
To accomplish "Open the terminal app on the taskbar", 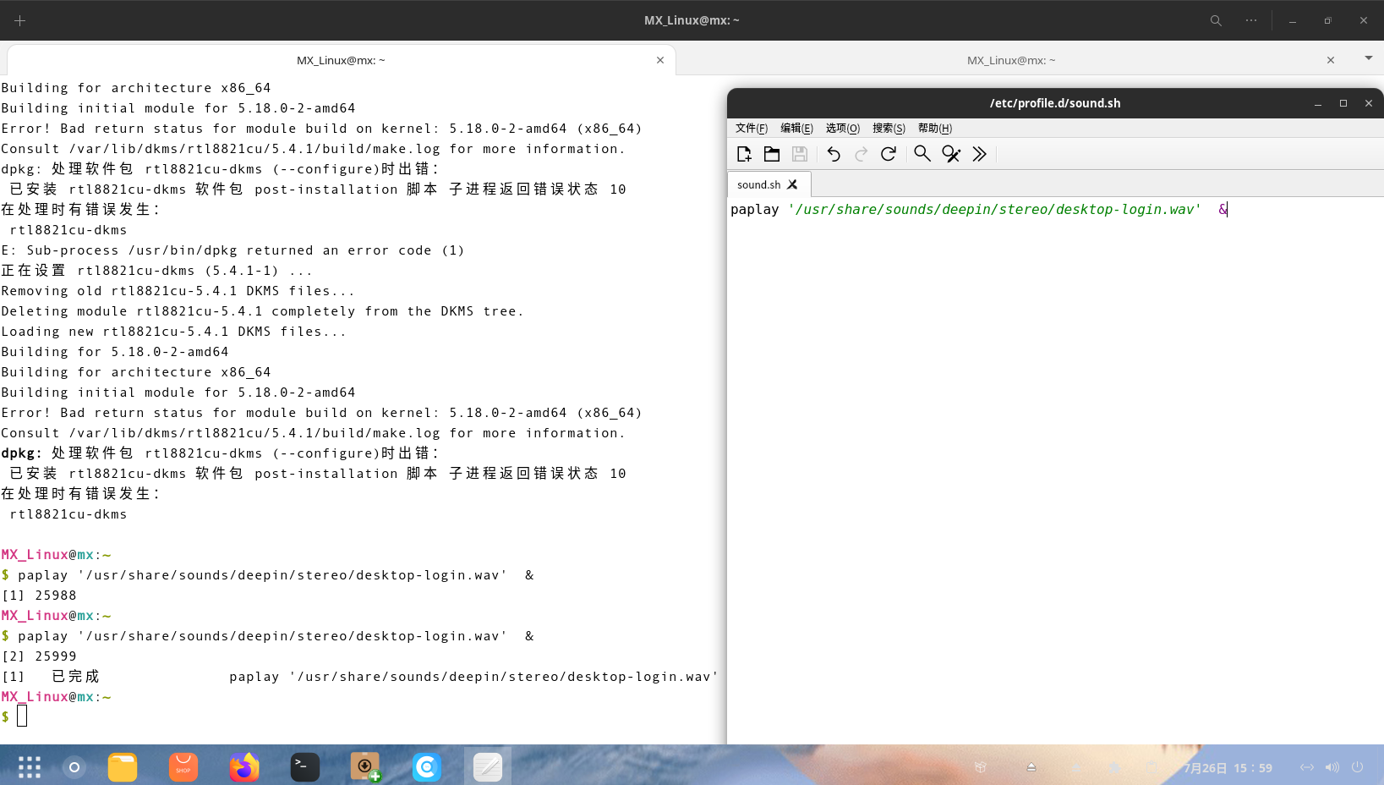I will [x=305, y=767].
